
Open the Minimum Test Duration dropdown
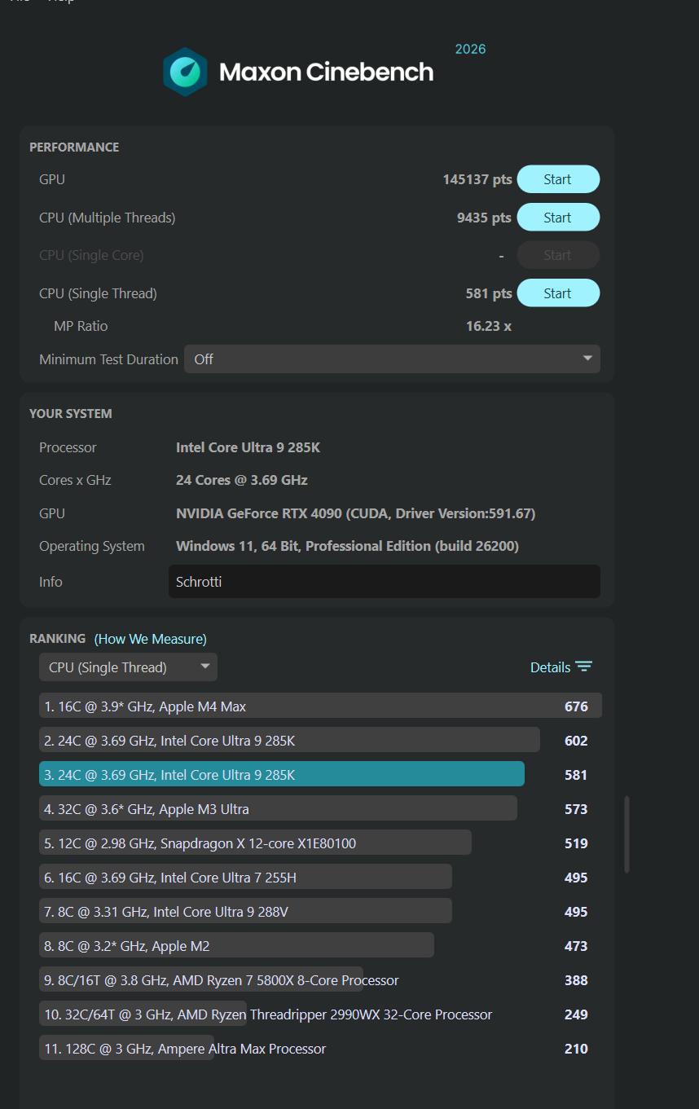(392, 359)
